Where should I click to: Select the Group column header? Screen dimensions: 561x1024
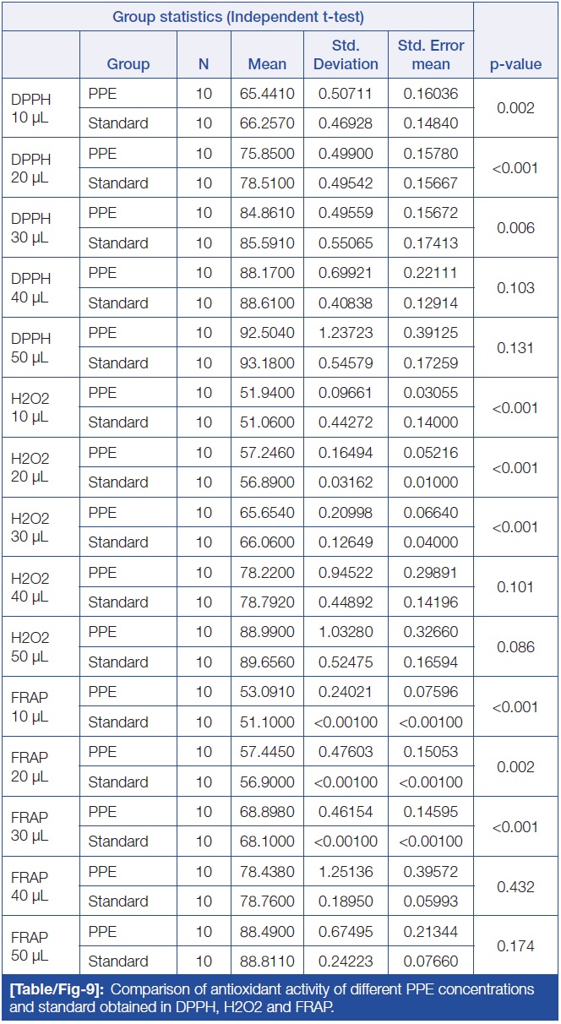click(x=128, y=64)
